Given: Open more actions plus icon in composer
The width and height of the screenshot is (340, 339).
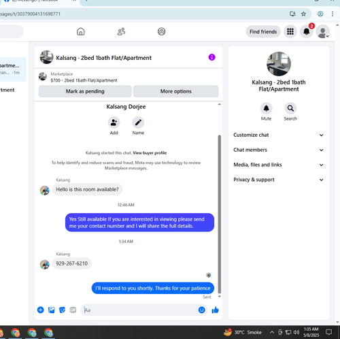Looking at the screenshot, I should click(x=41, y=310).
